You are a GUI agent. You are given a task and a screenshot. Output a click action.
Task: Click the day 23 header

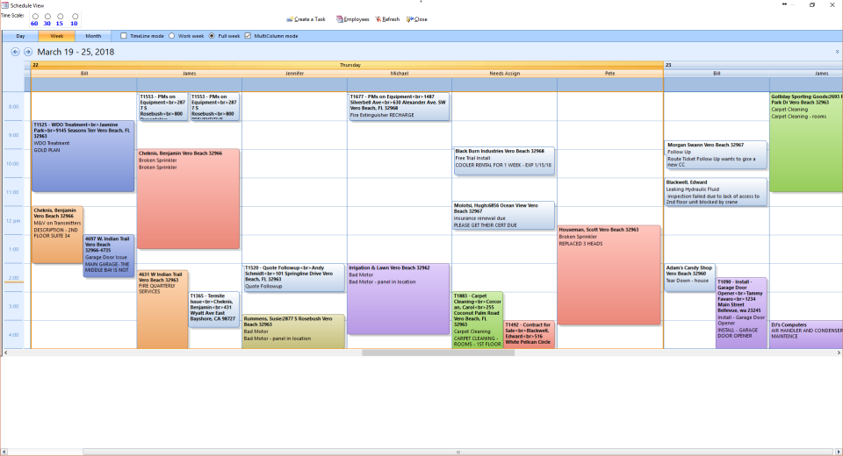pos(753,65)
